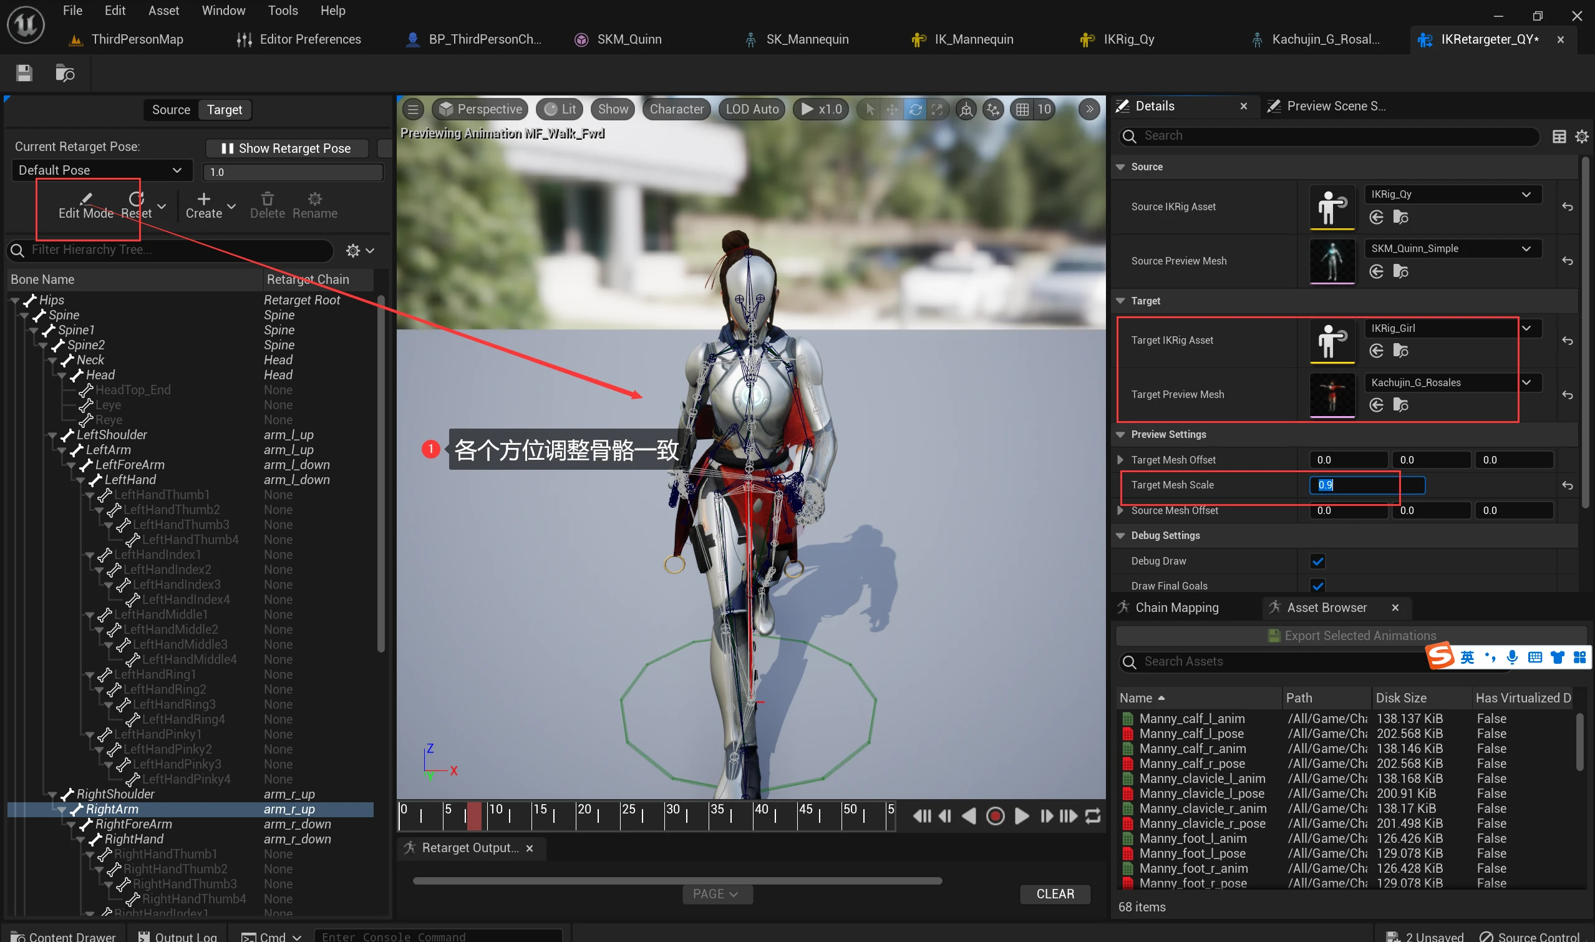The width and height of the screenshot is (1595, 942).
Task: Select the rotate gizmo tool in viewport
Action: click(914, 109)
